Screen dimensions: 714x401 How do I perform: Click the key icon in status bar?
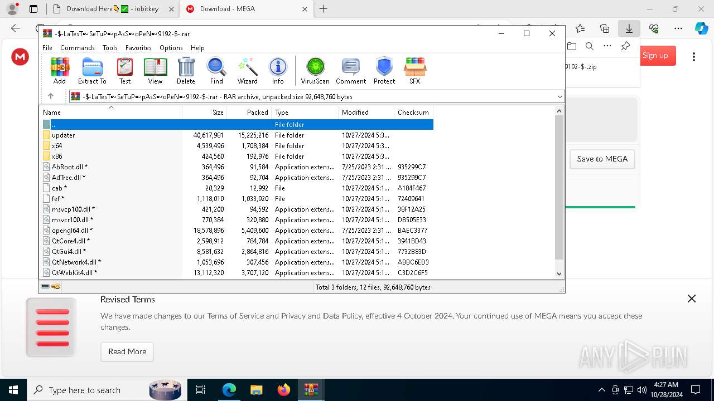coord(56,287)
